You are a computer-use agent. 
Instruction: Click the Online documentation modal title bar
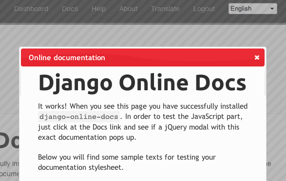click(143, 57)
